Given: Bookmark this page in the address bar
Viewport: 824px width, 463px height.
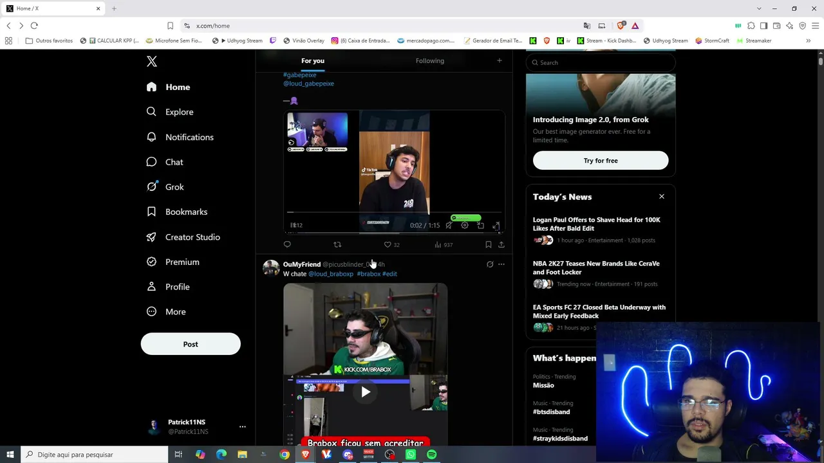Looking at the screenshot, I should pos(170,26).
